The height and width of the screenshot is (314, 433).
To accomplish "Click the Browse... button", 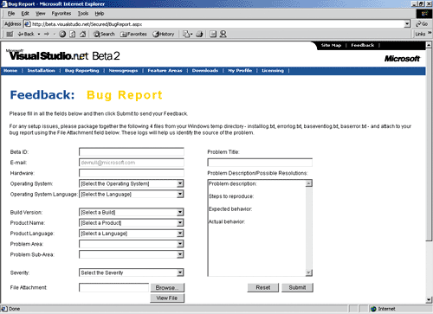I will [167, 288].
